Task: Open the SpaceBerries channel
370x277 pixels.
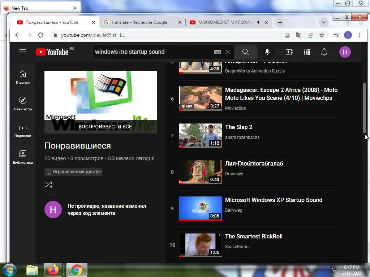Action: point(238,247)
